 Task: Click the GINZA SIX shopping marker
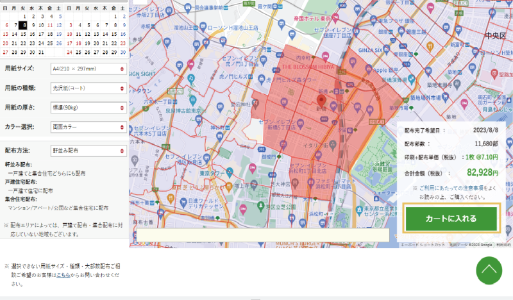coord(387,50)
